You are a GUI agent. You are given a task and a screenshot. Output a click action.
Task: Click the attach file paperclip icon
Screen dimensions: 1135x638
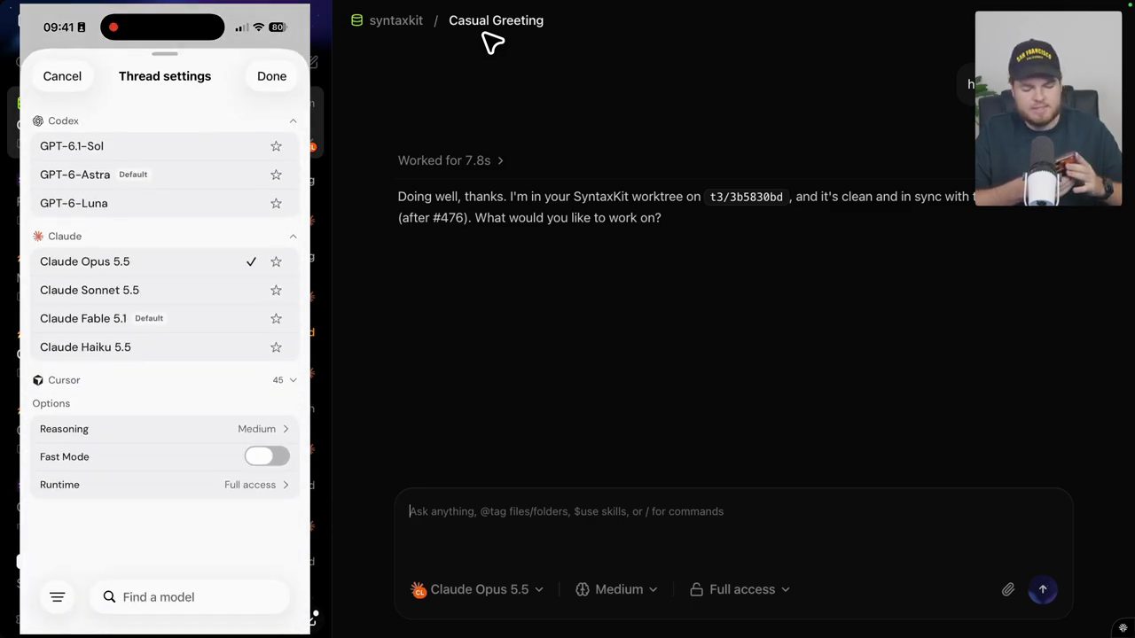tap(1008, 589)
